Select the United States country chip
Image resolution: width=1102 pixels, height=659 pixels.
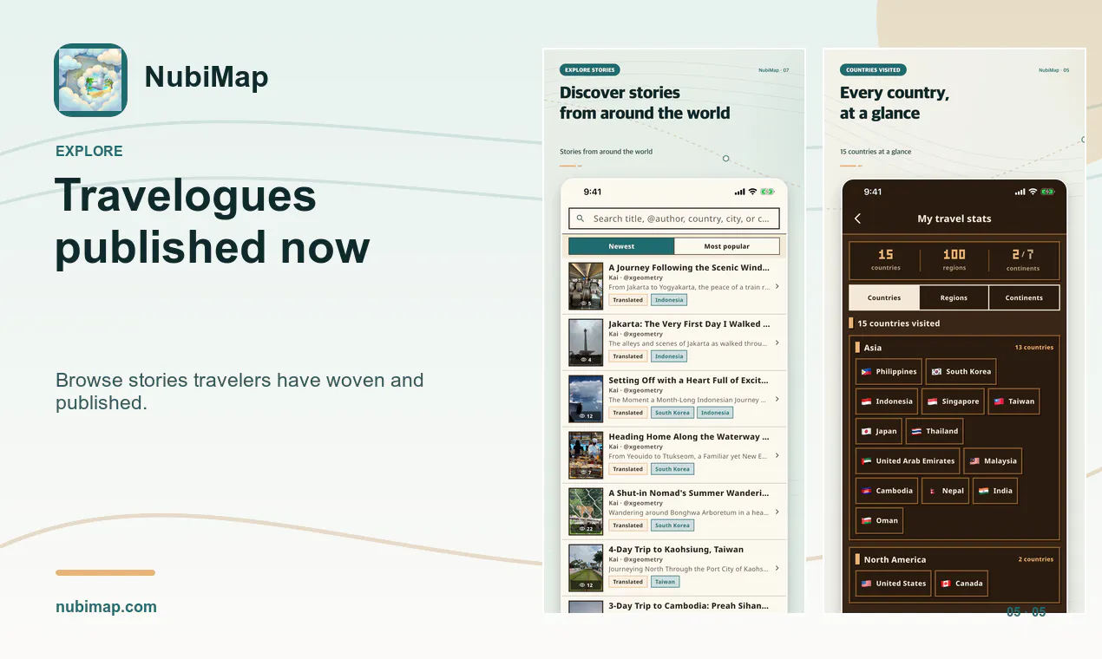tap(893, 584)
